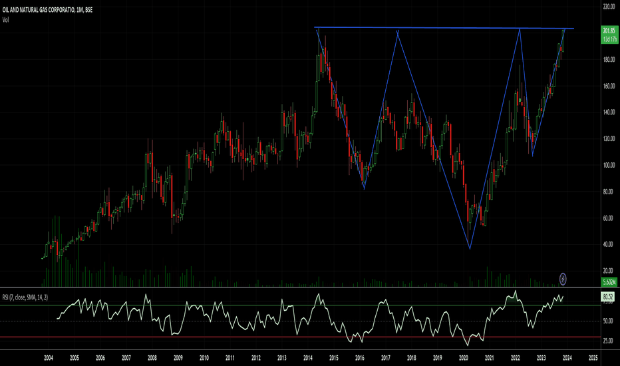Click the 2025 year label on time axis
Viewport: 620px width, 366px height.
[593, 358]
